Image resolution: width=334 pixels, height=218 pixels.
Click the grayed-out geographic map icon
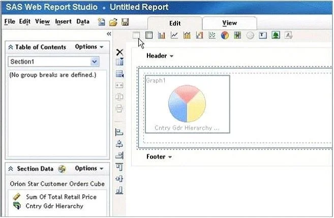pyautogui.click(x=250, y=35)
